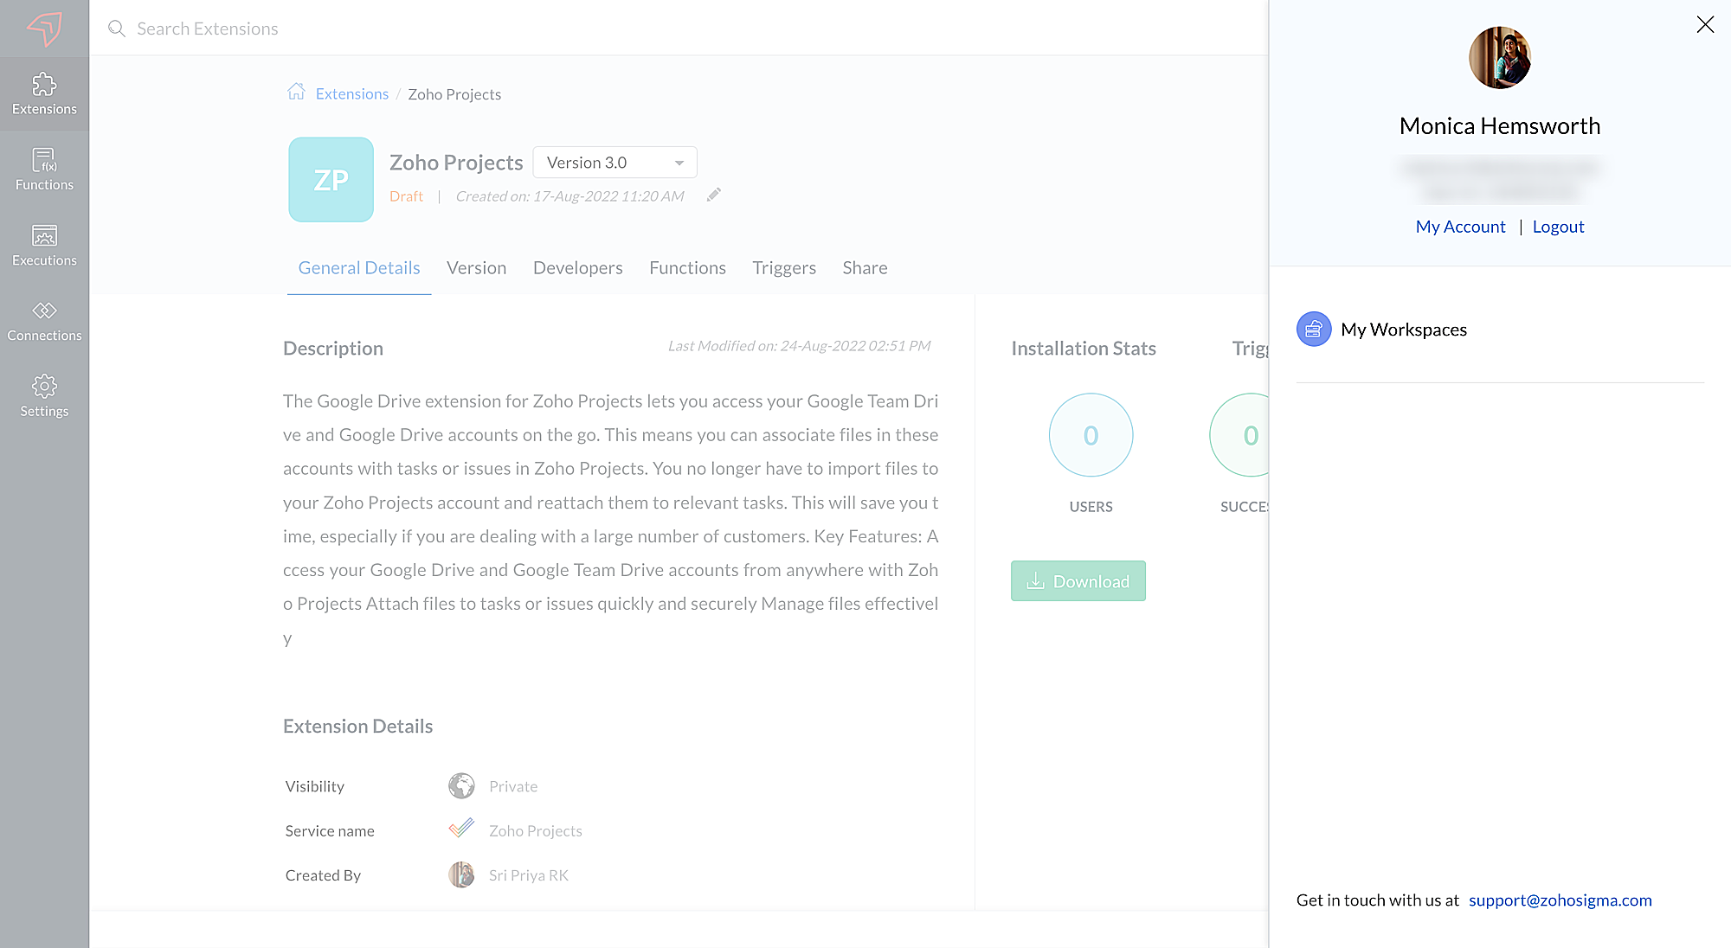
Task: Switch to the Developers tab
Action: click(x=578, y=267)
